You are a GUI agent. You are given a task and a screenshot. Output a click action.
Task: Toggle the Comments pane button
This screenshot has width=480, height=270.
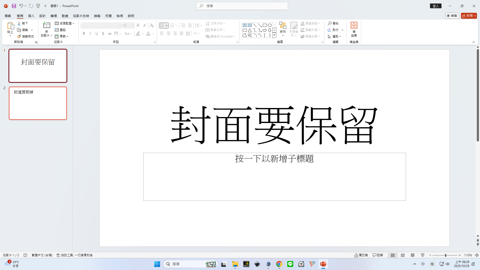pyautogui.click(x=378, y=255)
